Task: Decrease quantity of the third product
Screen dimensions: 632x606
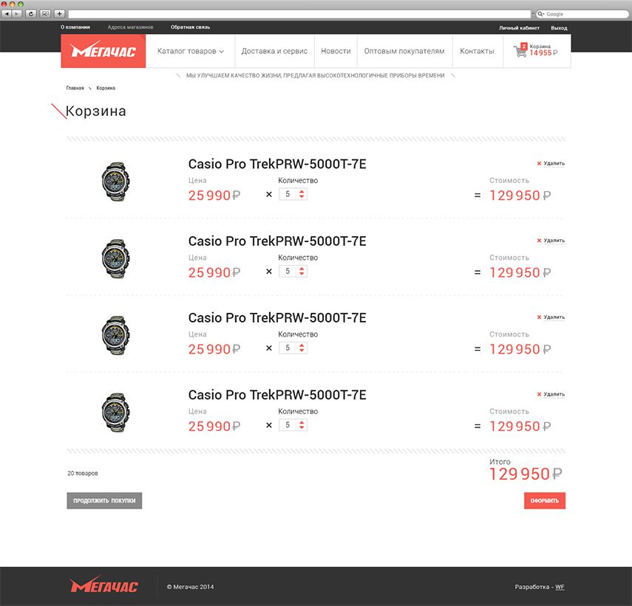Action: (302, 351)
